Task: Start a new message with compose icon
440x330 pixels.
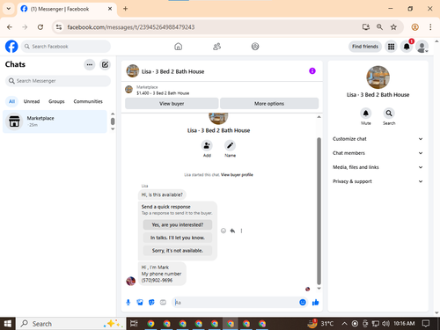Action: [x=105, y=64]
